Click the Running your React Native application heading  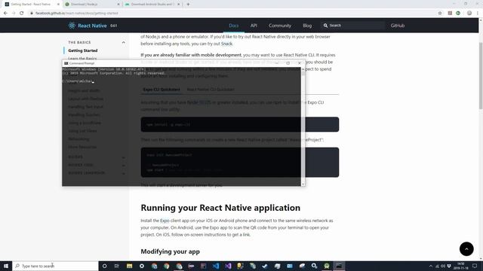[220, 208]
